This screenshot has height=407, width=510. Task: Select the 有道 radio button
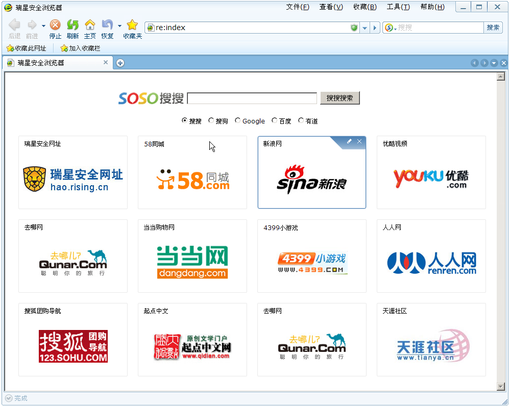coord(301,120)
